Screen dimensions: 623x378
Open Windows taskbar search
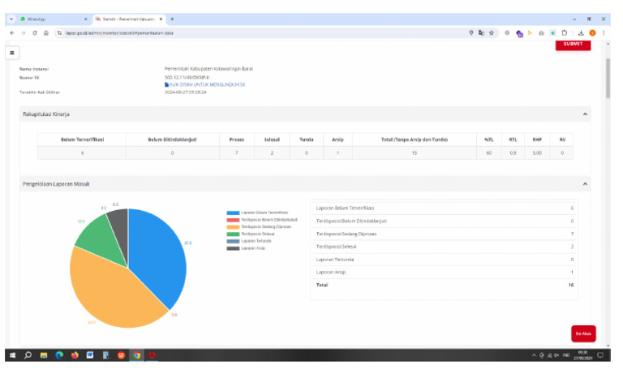tap(28, 355)
